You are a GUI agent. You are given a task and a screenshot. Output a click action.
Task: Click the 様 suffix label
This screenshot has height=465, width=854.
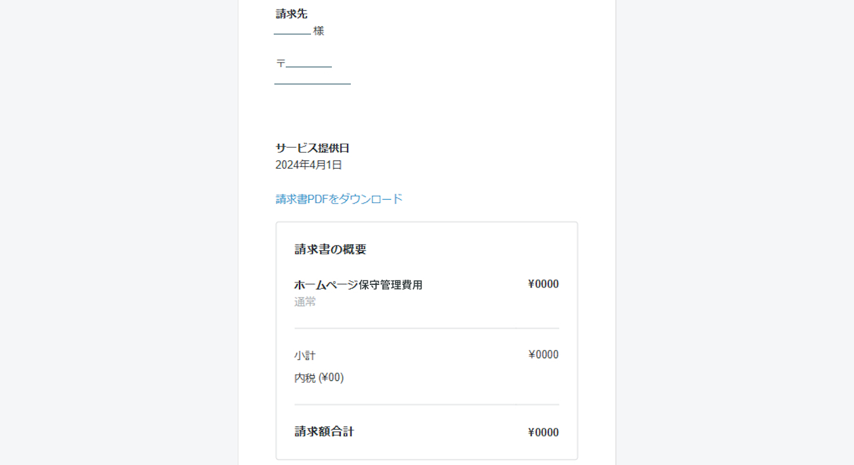pos(318,30)
